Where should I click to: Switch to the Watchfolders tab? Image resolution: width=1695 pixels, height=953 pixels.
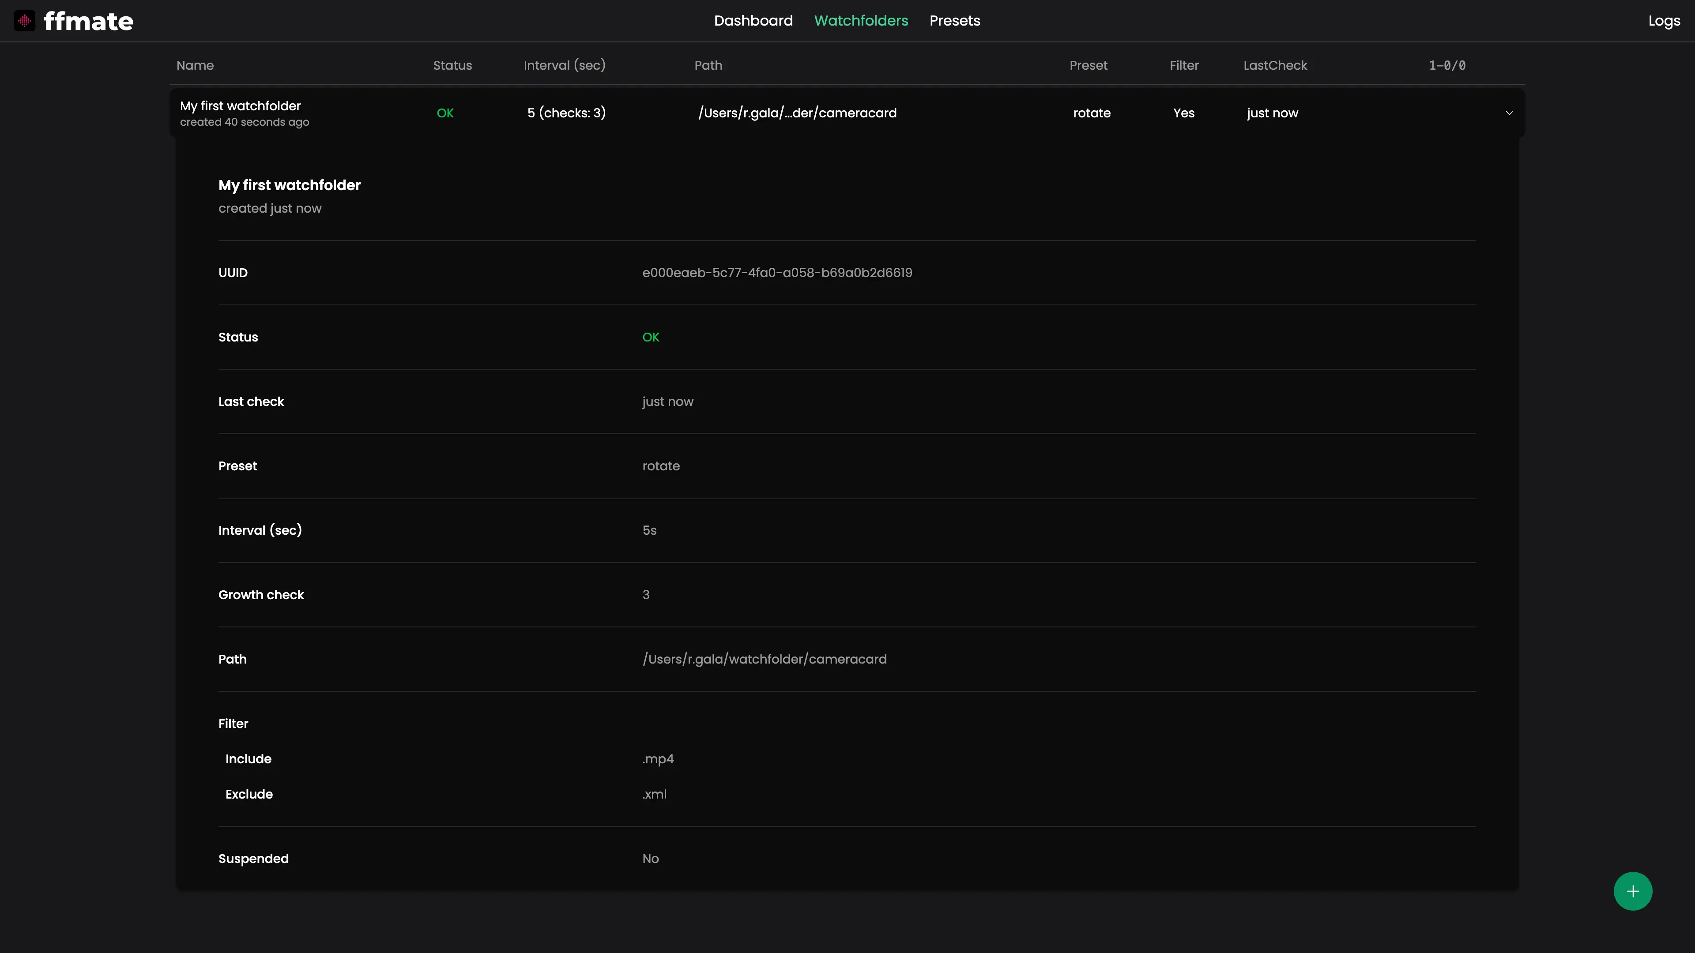click(x=861, y=21)
